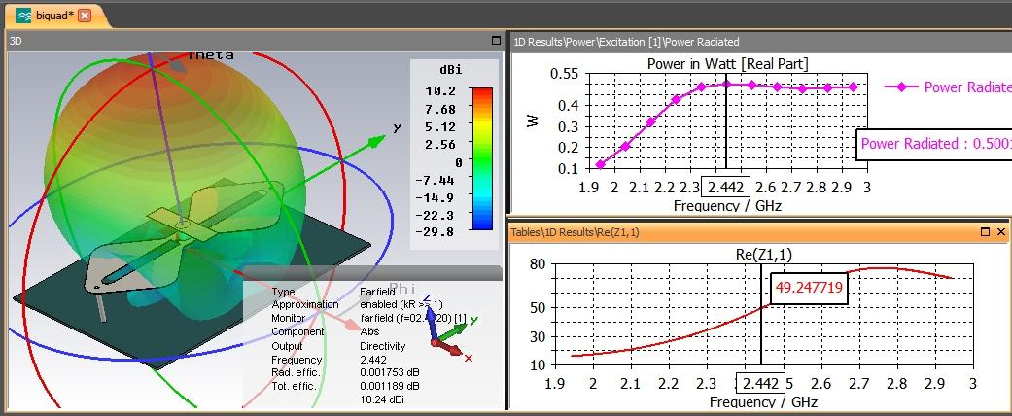This screenshot has height=416, width=1012.
Task: Maximize the 3D view panel
Action: pyautogui.click(x=496, y=41)
